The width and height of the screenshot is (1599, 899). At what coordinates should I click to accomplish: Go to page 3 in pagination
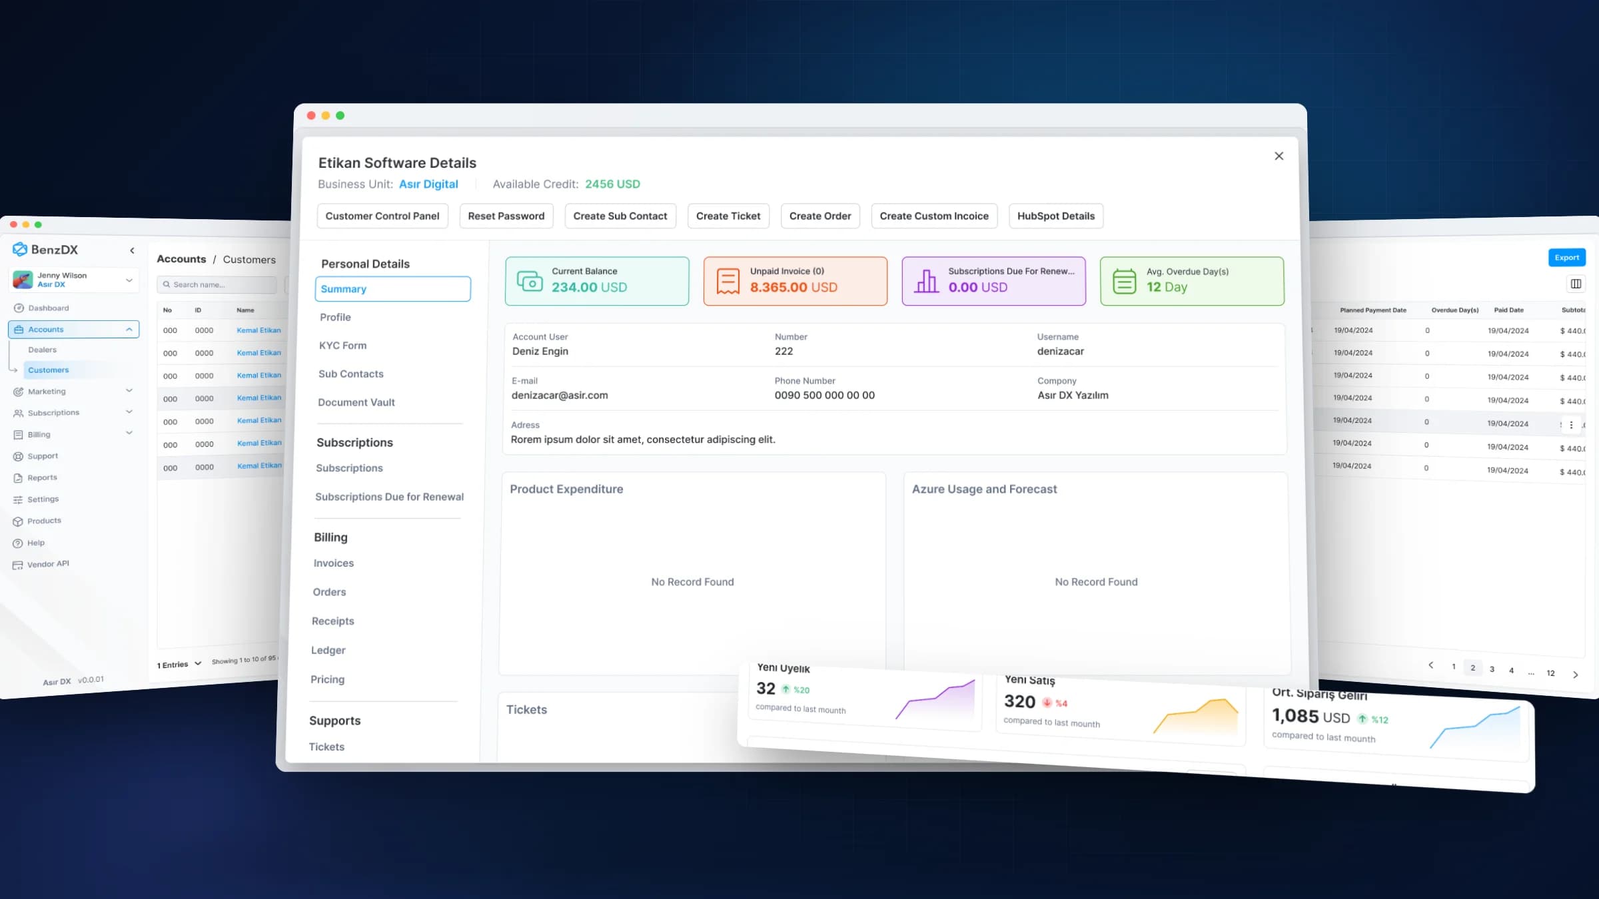[x=1492, y=669]
